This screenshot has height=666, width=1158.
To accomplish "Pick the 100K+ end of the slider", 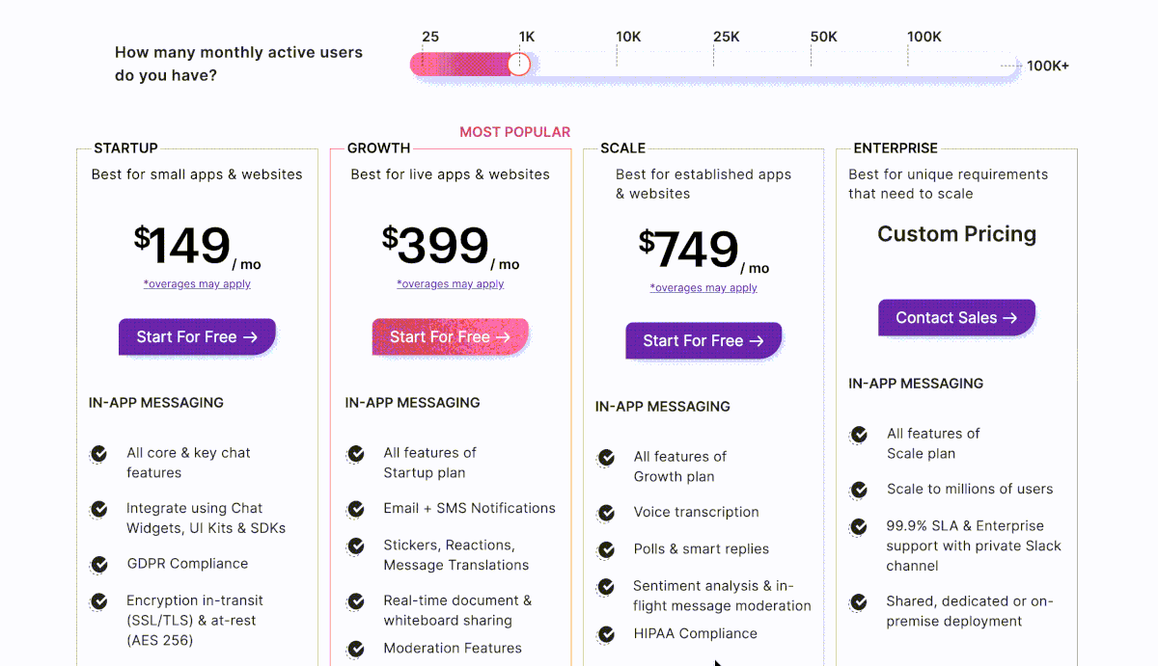I will [x=1047, y=67].
